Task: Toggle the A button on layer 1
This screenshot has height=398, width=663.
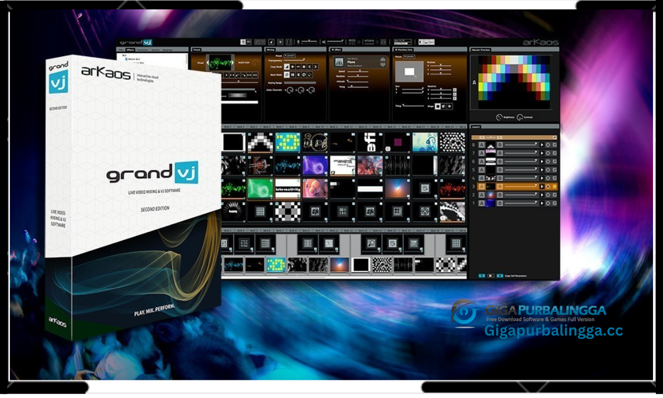Action: click(x=482, y=203)
